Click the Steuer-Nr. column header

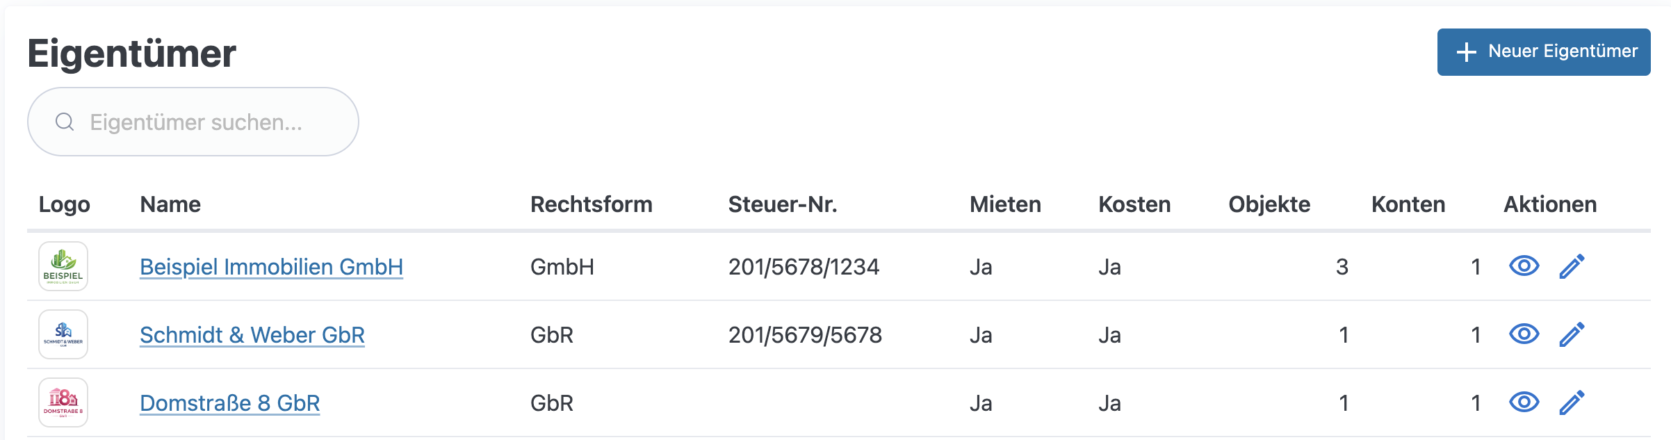point(783,204)
